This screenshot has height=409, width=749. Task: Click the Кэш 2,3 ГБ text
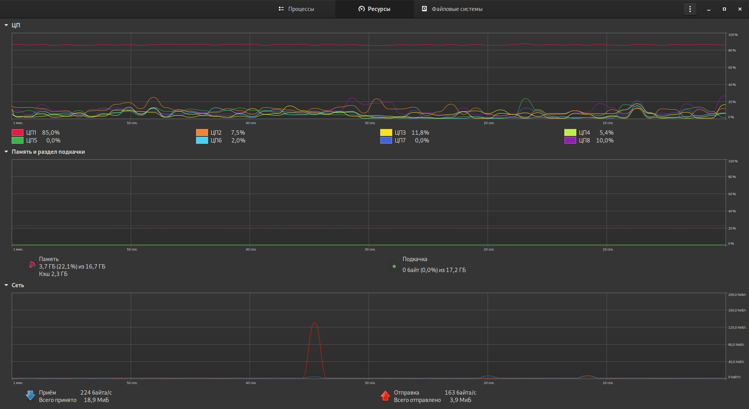(53, 274)
